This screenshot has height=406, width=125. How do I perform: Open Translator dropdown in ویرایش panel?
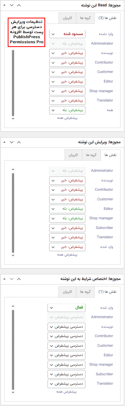[x=67, y=237]
